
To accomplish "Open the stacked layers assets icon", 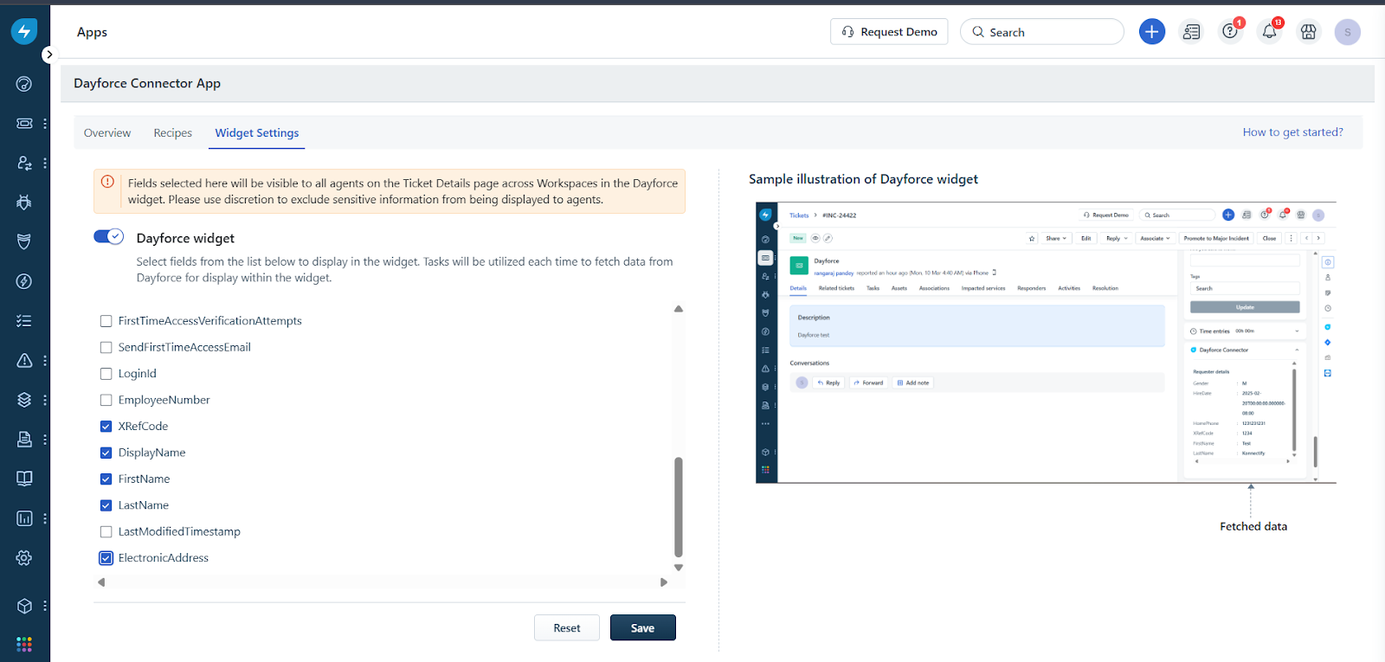I will tap(24, 400).
